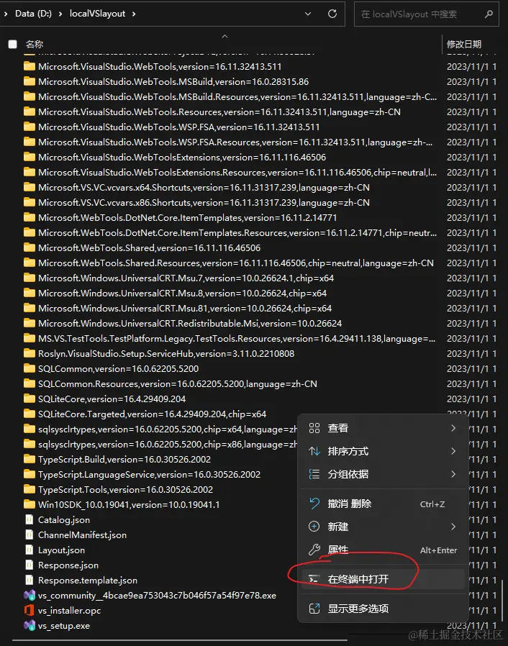The height and width of the screenshot is (646, 508).
Task: Click the vertical scrollbar thumb
Action: [x=502, y=600]
